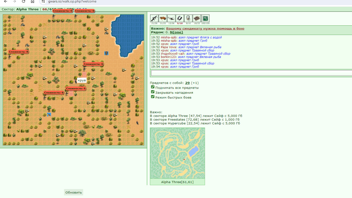Click the assault rifle icon showing 21/26
352x198 pixels.
click(x=154, y=18)
